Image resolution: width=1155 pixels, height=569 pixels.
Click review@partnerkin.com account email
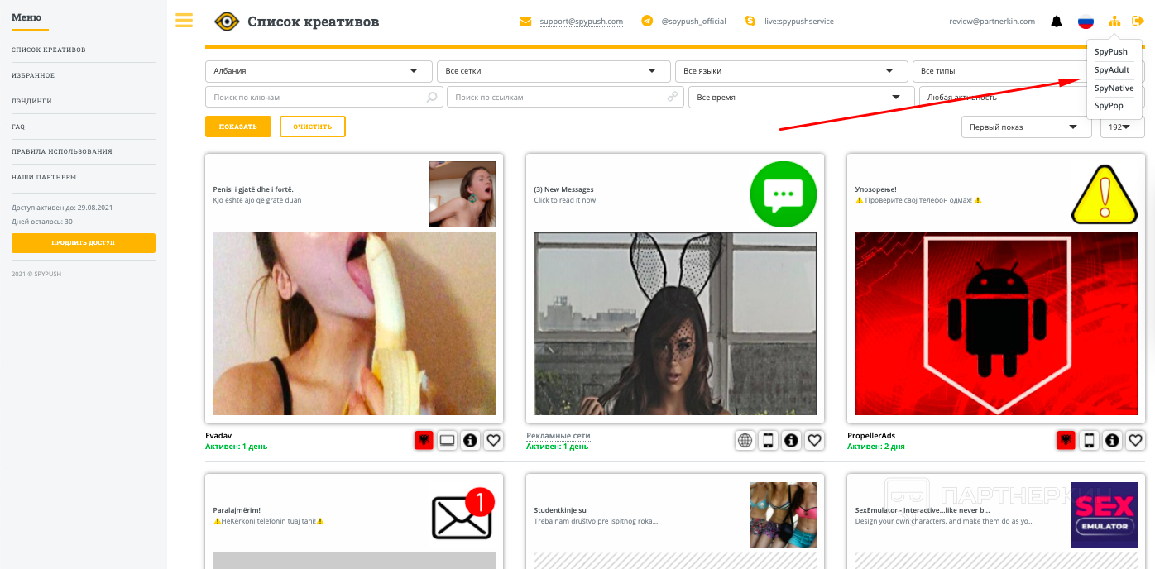[x=992, y=22]
